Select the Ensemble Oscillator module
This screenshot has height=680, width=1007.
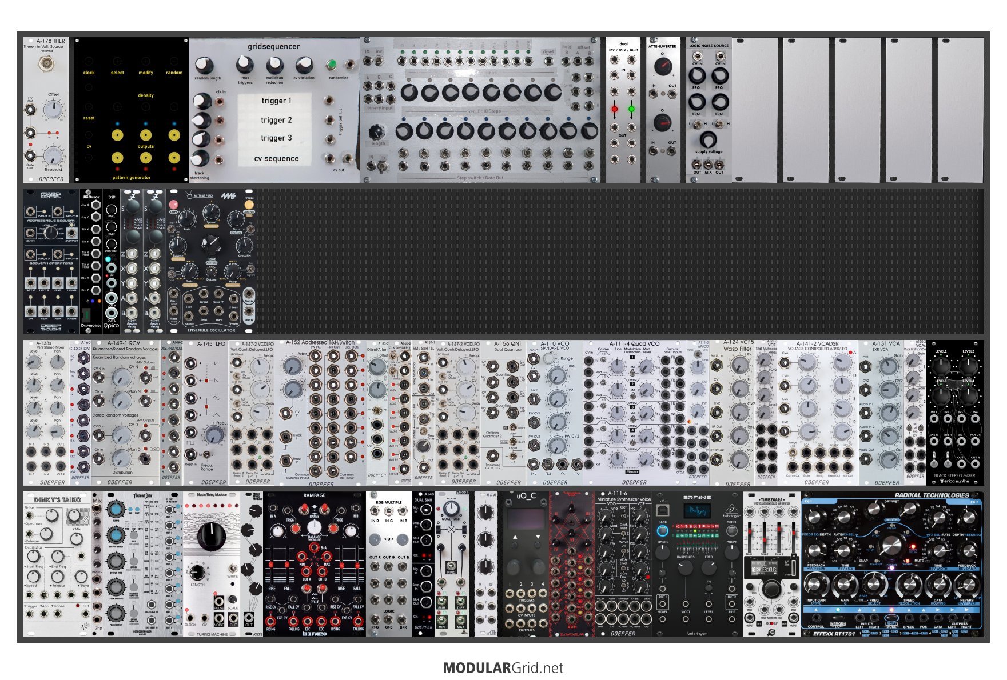tap(211, 262)
